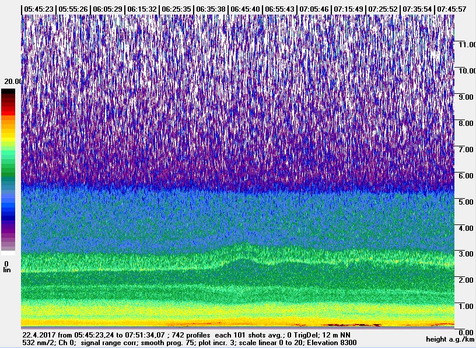Click the 06:45:40 time label
Image resolution: width=476 pixels, height=348 pixels.
[x=245, y=9]
